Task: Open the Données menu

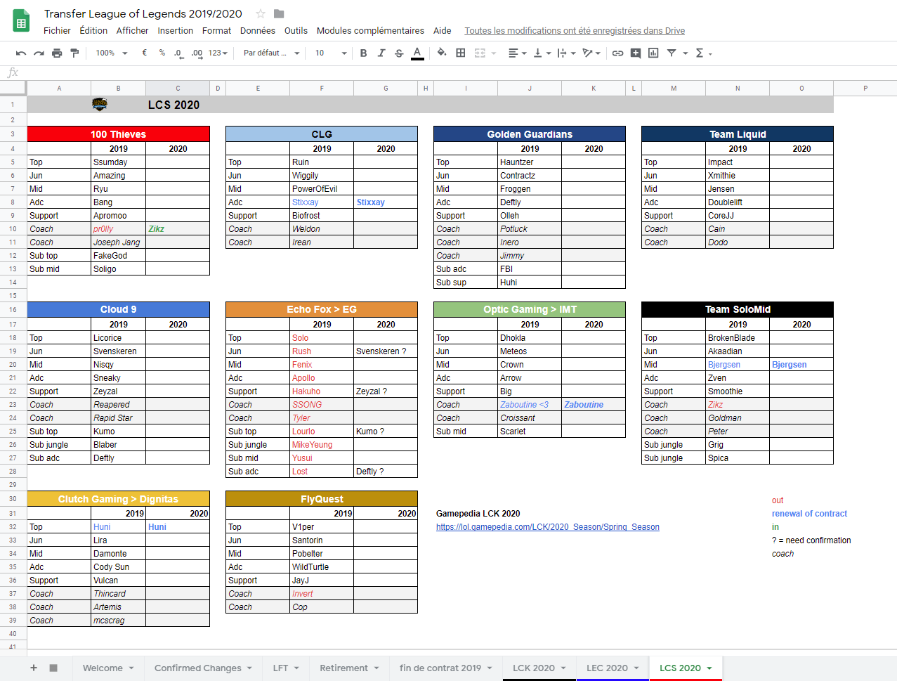Action: 258,31
